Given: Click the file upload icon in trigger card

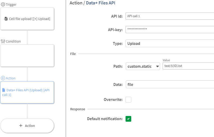Looking at the screenshot, I should click(x=6, y=19).
